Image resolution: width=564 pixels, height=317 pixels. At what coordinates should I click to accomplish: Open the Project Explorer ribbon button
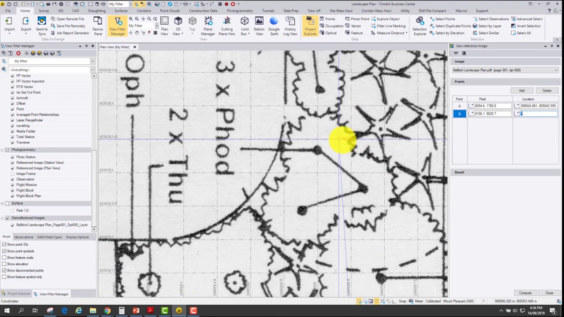pos(310,26)
